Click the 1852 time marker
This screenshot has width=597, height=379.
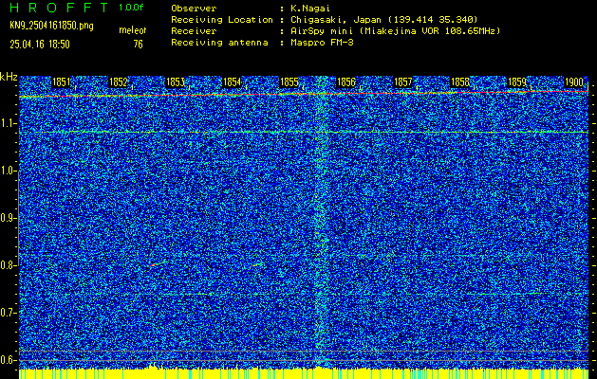click(x=119, y=82)
